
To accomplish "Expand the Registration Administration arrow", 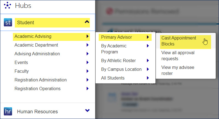I will 87,80.
